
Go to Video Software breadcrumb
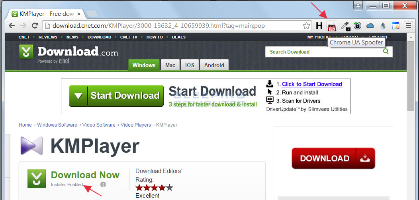click(99, 125)
